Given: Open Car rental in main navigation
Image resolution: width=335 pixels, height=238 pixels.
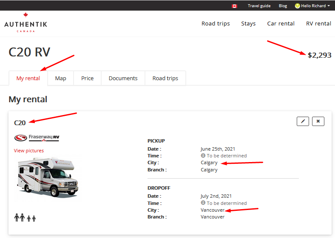Looking at the screenshot, I should tap(281, 23).
